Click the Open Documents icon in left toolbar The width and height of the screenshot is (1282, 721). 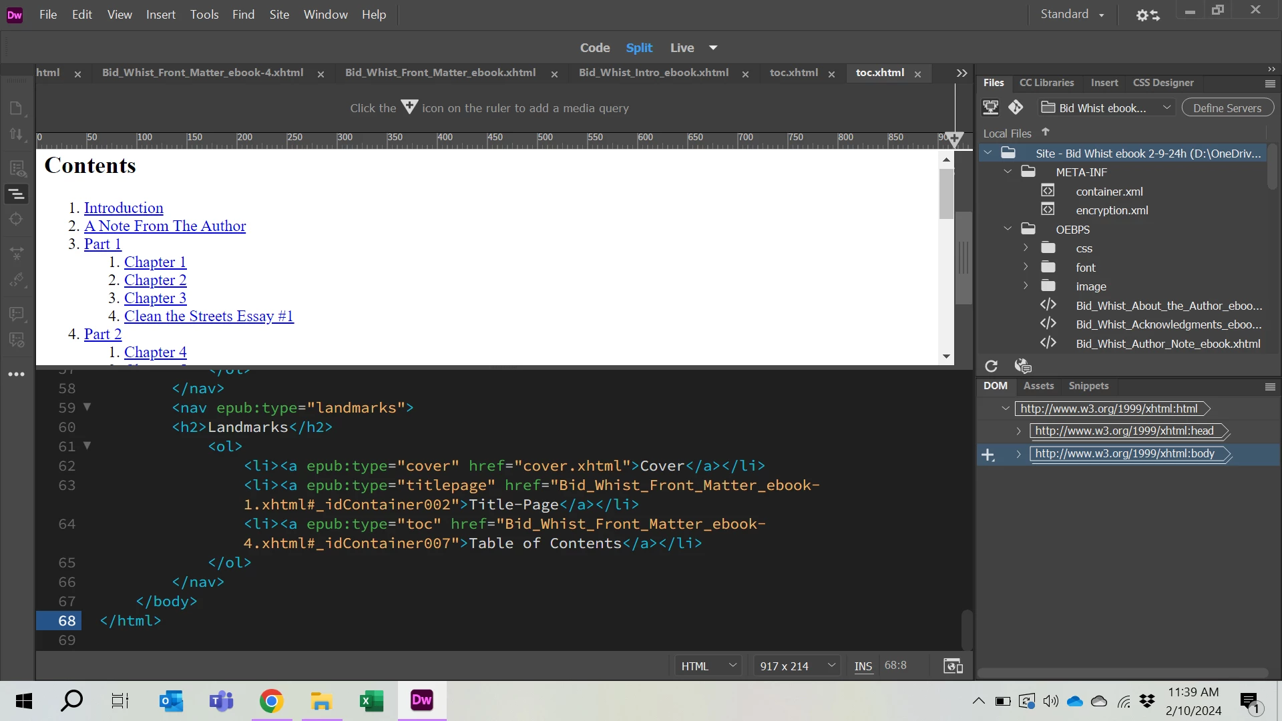click(x=17, y=109)
